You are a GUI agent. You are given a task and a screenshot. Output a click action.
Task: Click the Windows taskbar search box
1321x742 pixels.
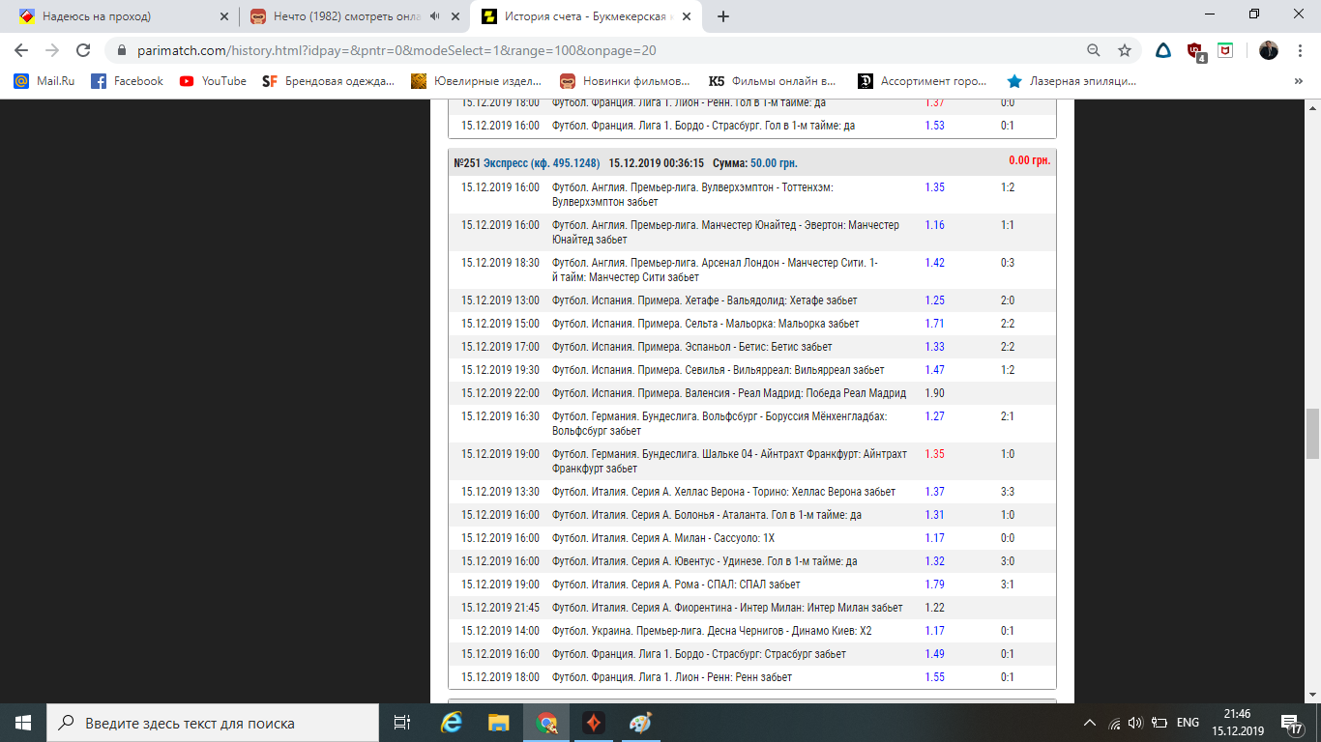213,723
